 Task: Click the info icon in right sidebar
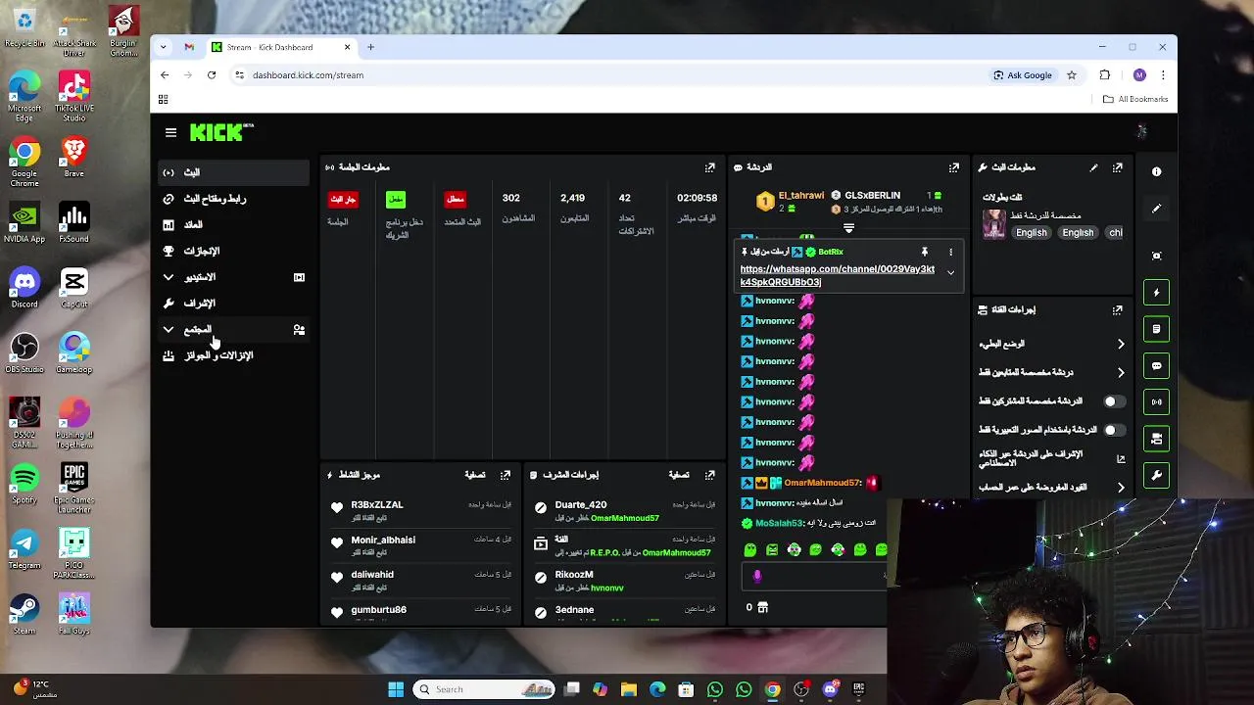pyautogui.click(x=1157, y=171)
